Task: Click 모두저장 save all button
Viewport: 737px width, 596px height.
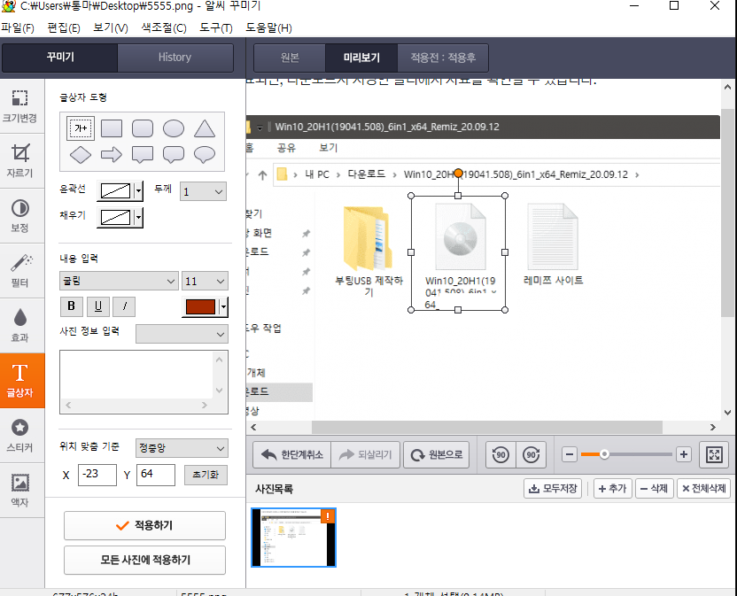Action: (553, 489)
